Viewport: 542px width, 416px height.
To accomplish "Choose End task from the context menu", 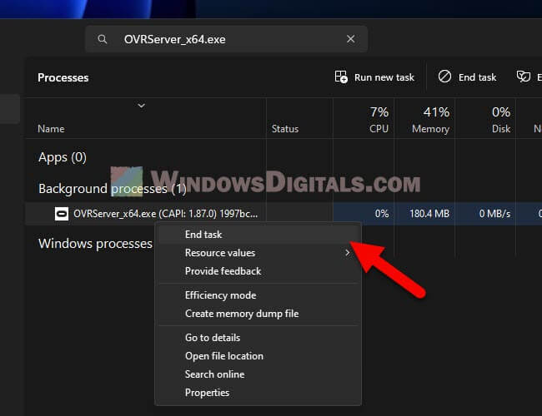I will pos(258,235).
